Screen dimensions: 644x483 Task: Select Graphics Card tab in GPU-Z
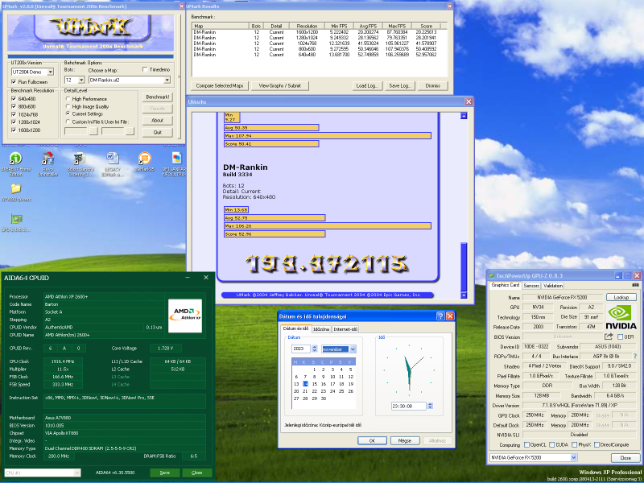point(506,285)
